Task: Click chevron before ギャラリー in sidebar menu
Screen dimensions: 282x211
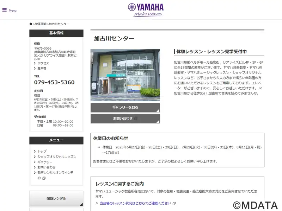Action: (x=35, y=162)
